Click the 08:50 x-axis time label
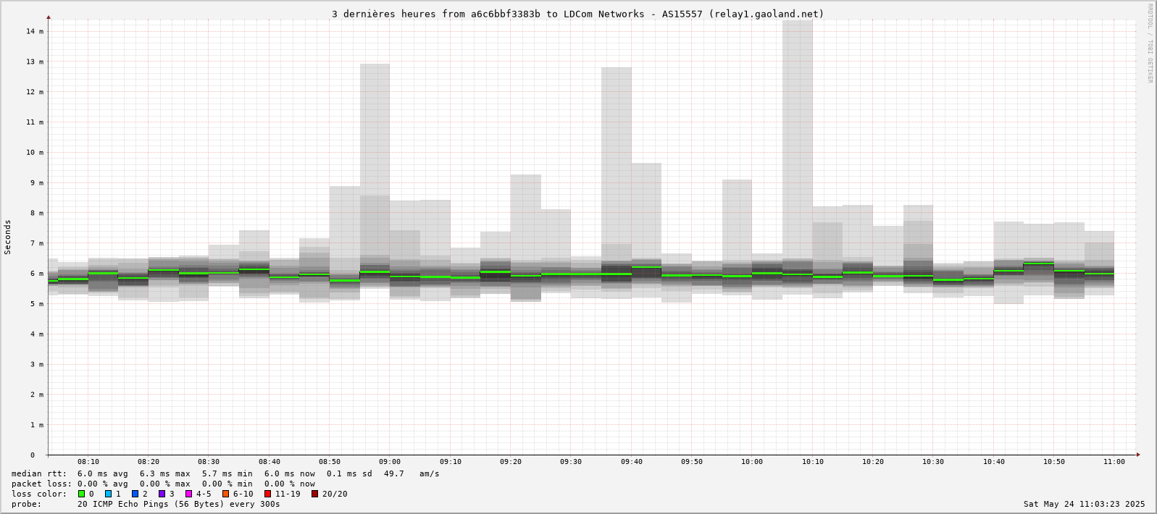Screen dimensions: 1157x514 tap(330, 462)
